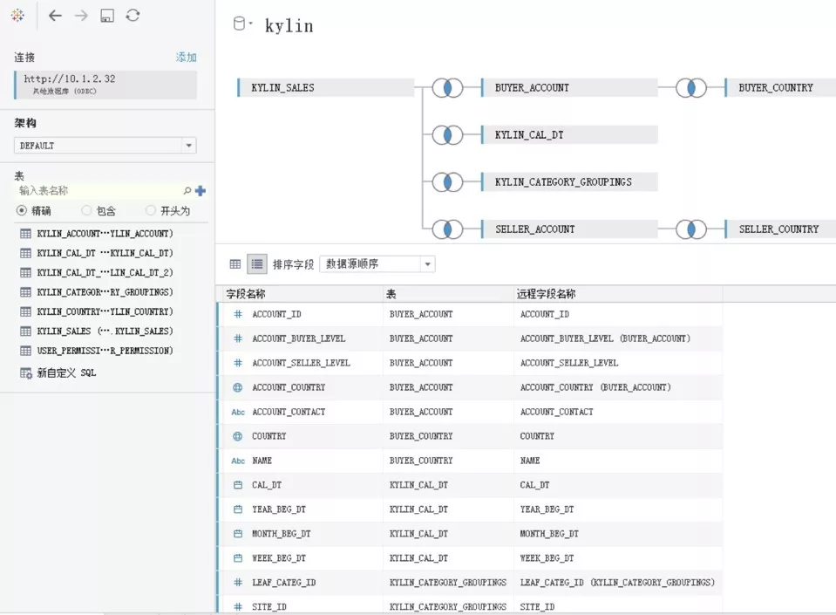Click Abc type icon of NAME field

pos(238,461)
